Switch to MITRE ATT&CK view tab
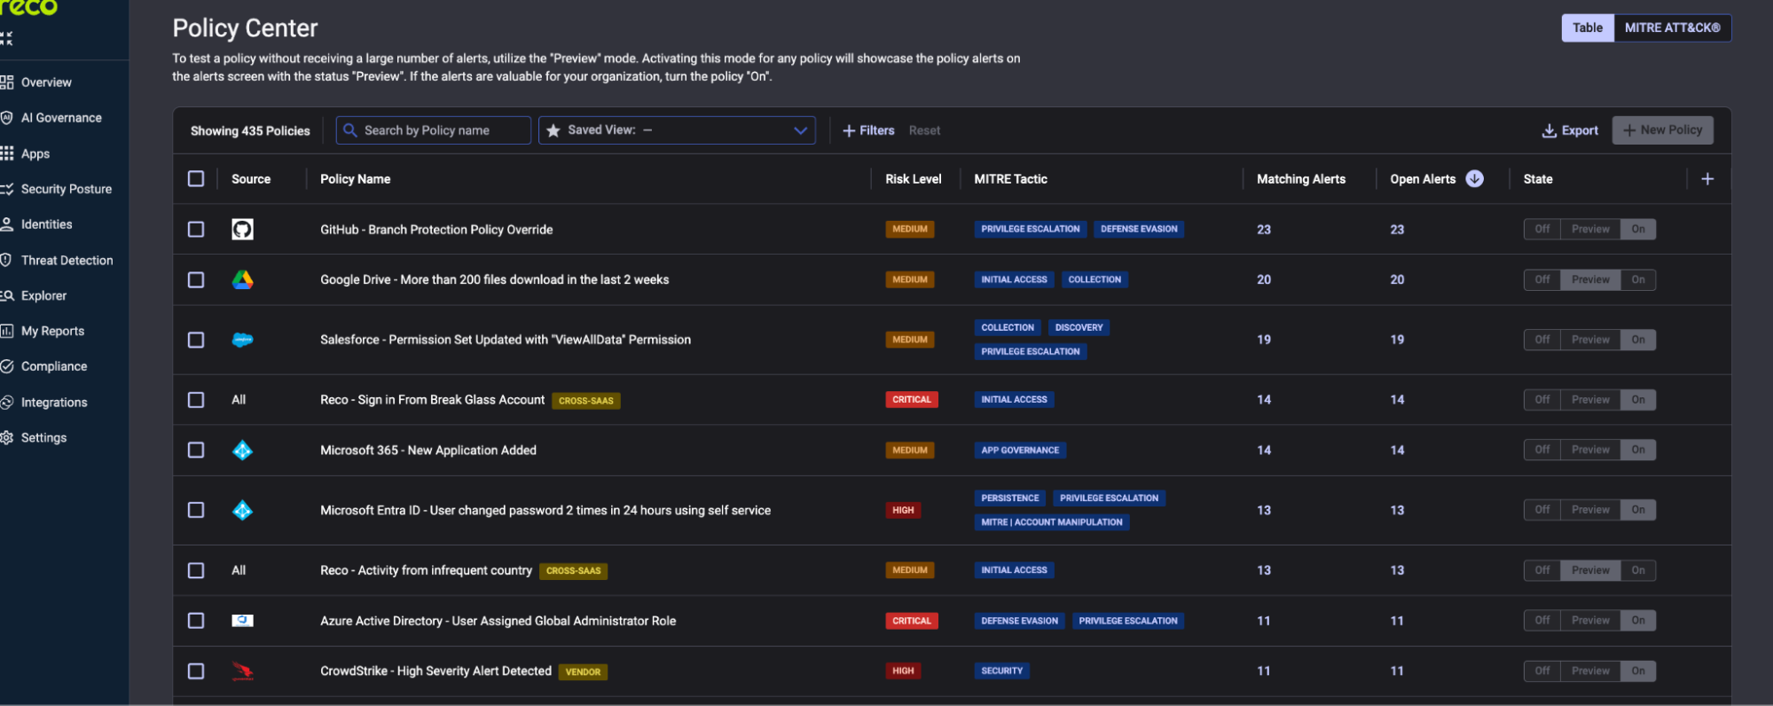The width and height of the screenshot is (1773, 706). (1672, 28)
